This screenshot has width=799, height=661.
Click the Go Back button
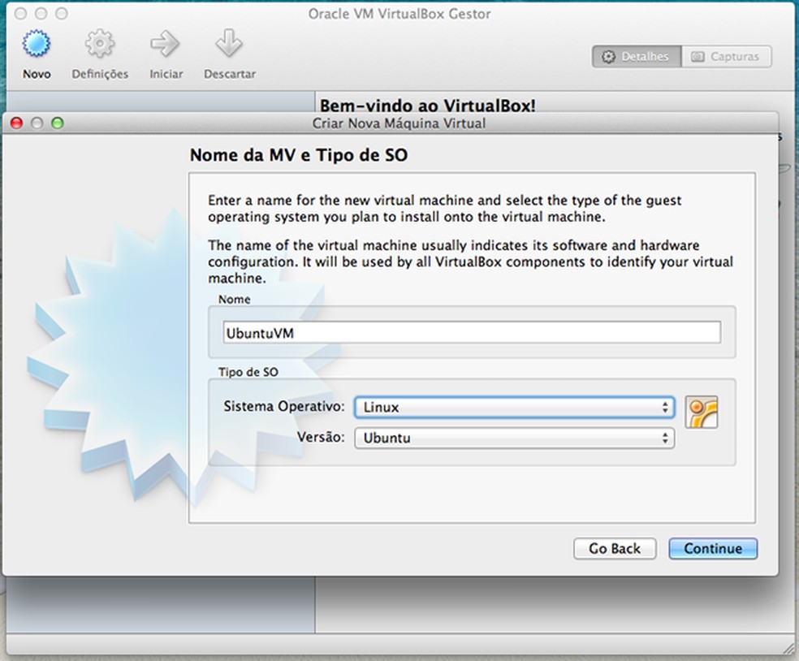(615, 548)
